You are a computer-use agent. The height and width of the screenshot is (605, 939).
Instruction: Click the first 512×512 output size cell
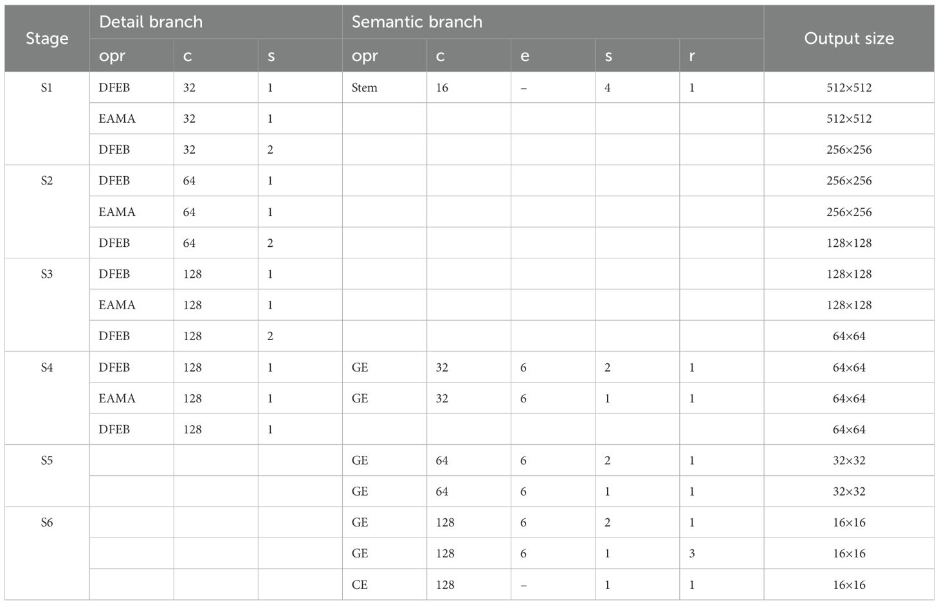pos(849,87)
